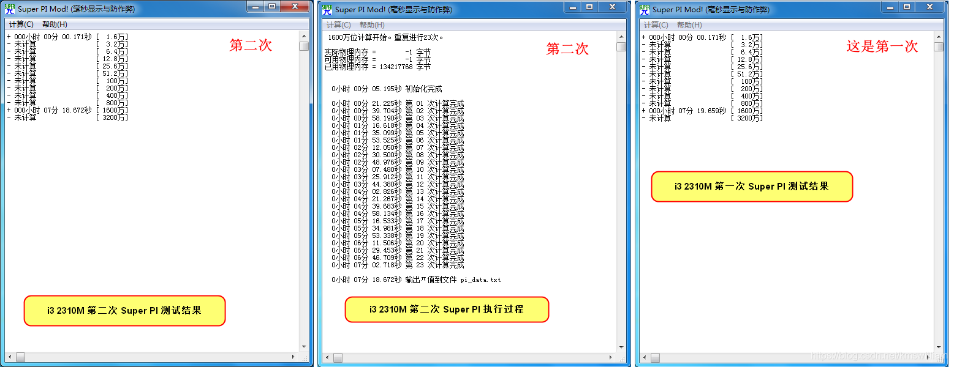The image size is (954, 367).
Task: Open 计算(C) menu in the 19.659秒 results window
Action: pyautogui.click(x=656, y=24)
